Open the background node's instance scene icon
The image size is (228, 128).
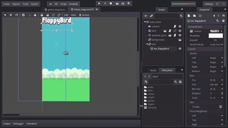pos(180,40)
